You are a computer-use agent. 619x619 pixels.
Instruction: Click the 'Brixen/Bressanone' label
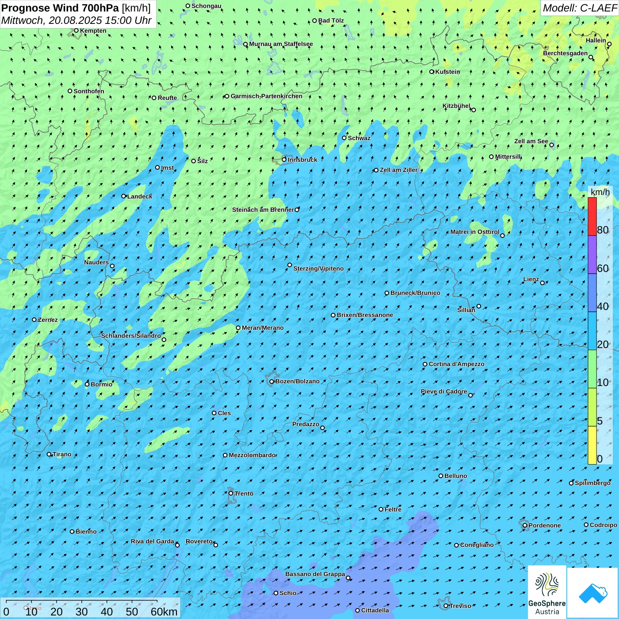point(365,315)
